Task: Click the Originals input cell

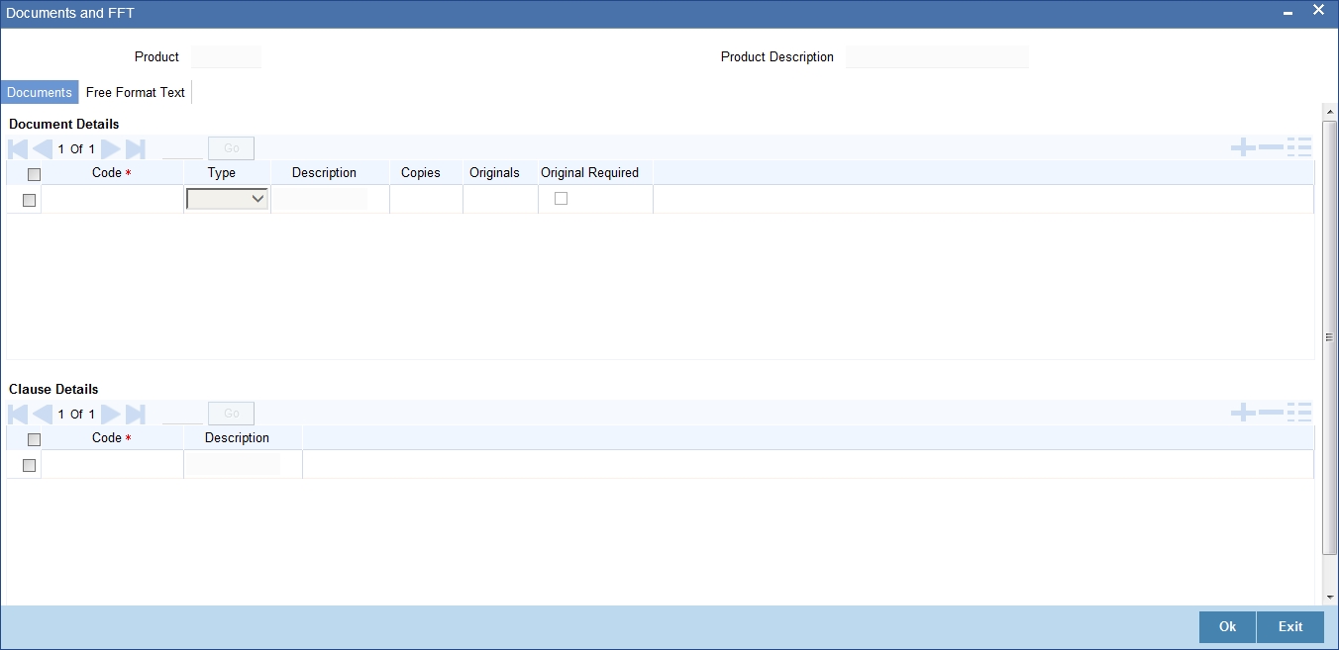Action: click(x=500, y=199)
